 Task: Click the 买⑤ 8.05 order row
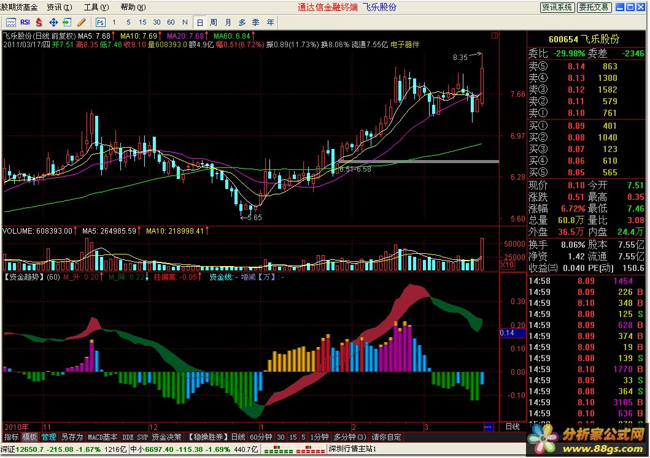[x=586, y=172]
